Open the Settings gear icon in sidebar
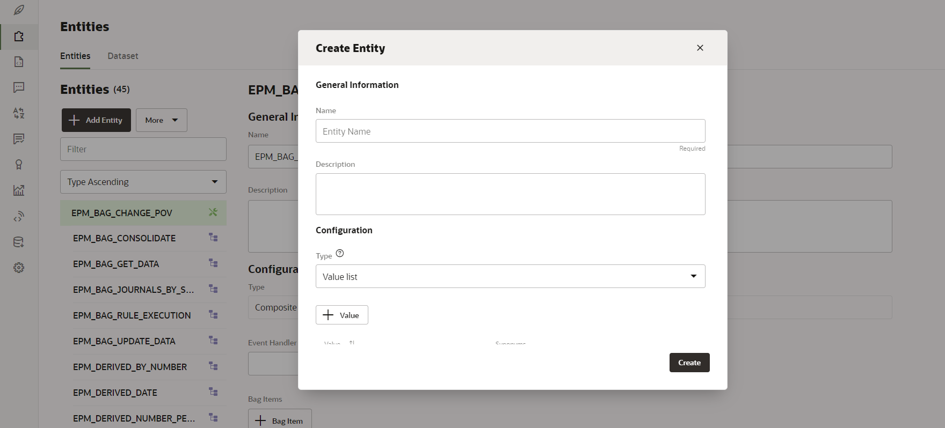This screenshot has width=945, height=428. tap(19, 268)
